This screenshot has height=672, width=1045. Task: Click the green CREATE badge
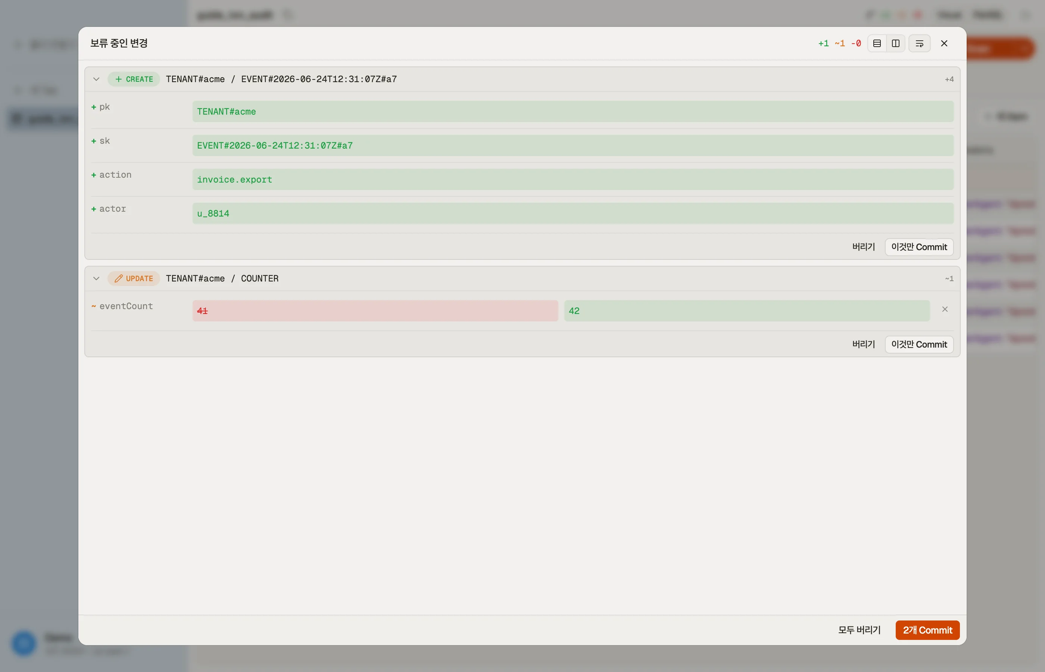pos(134,79)
